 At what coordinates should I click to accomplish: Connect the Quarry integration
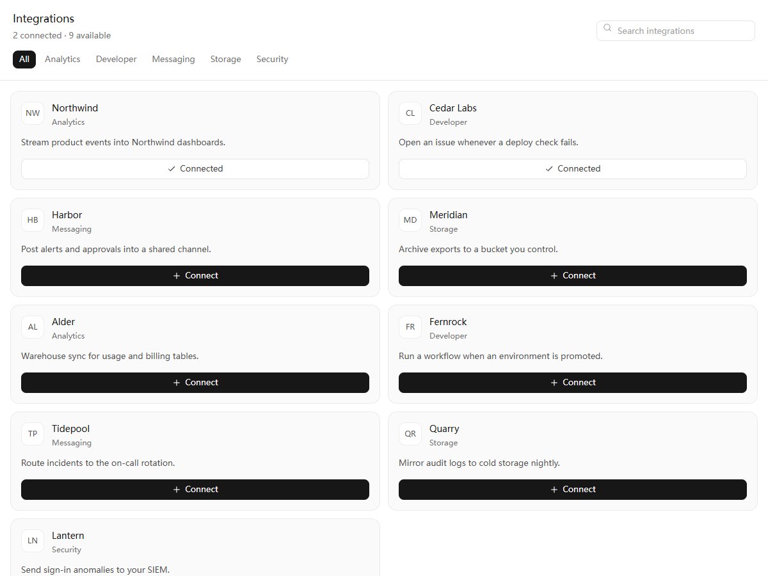(573, 490)
